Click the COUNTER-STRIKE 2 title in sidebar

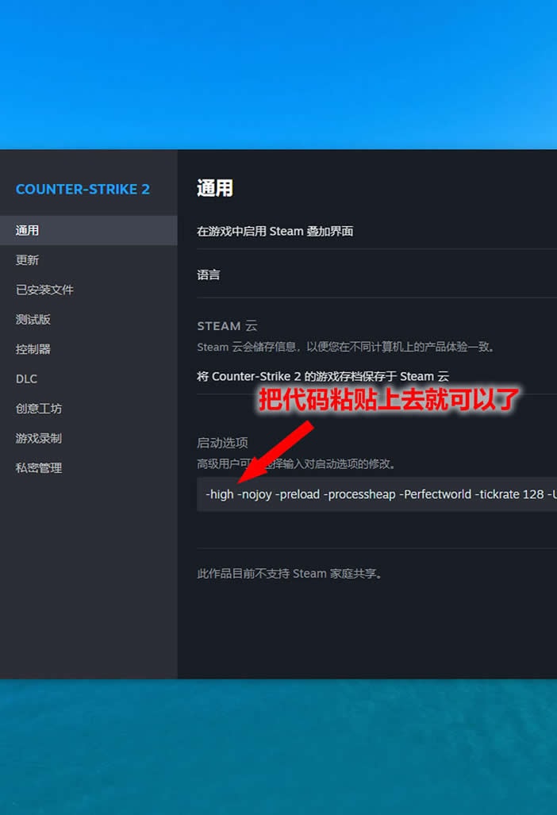coord(83,190)
